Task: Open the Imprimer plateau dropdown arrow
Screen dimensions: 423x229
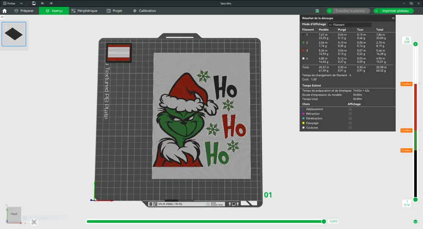Action: coord(376,11)
